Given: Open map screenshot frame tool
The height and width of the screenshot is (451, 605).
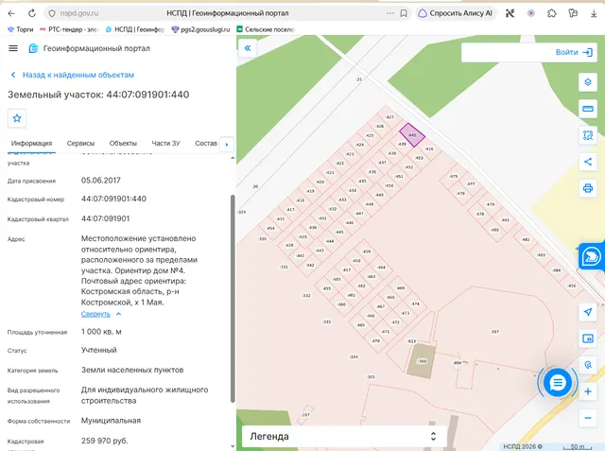Looking at the screenshot, I should (588, 338).
